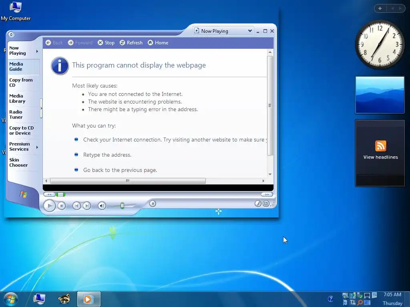The image size is (410, 307).
Task: Click the horizontal scrollbar left arrow
Action: 46,181
